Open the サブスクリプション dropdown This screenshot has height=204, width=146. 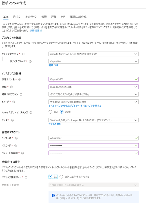tap(94, 54)
